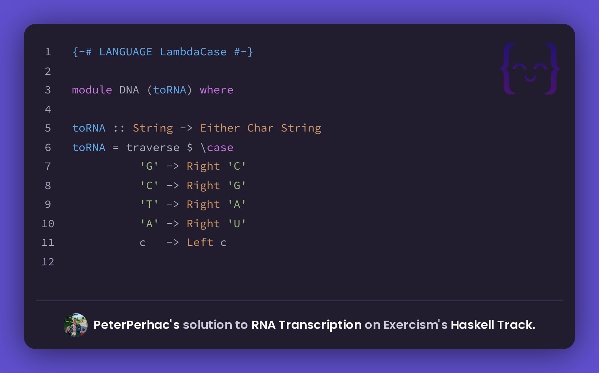Click PeterPerhac's avatar photo
The width and height of the screenshot is (599, 373).
(76, 325)
